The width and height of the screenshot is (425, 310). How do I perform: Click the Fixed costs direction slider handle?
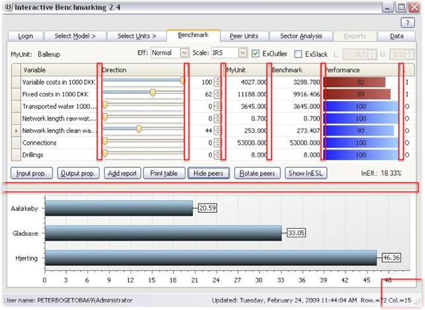153,94
